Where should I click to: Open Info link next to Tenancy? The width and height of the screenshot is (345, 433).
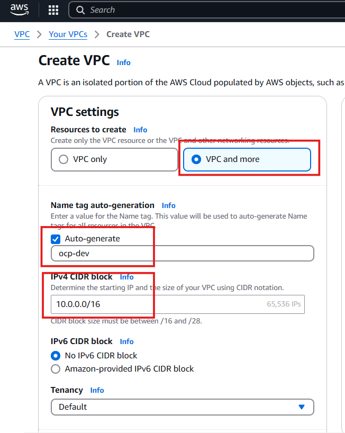click(x=97, y=390)
